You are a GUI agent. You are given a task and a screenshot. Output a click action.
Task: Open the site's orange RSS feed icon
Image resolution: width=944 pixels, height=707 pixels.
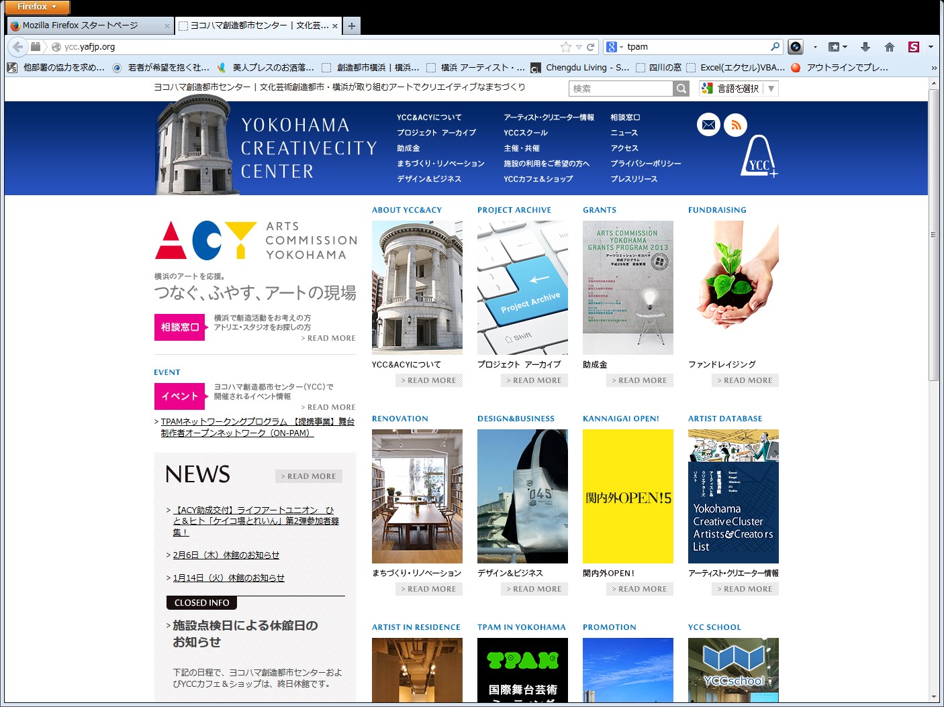click(737, 125)
